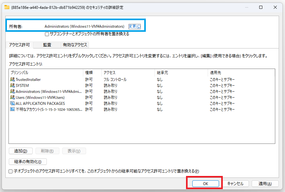Click the 継承の有効化(I) button
The height and width of the screenshot is (192, 285).
click(x=28, y=161)
